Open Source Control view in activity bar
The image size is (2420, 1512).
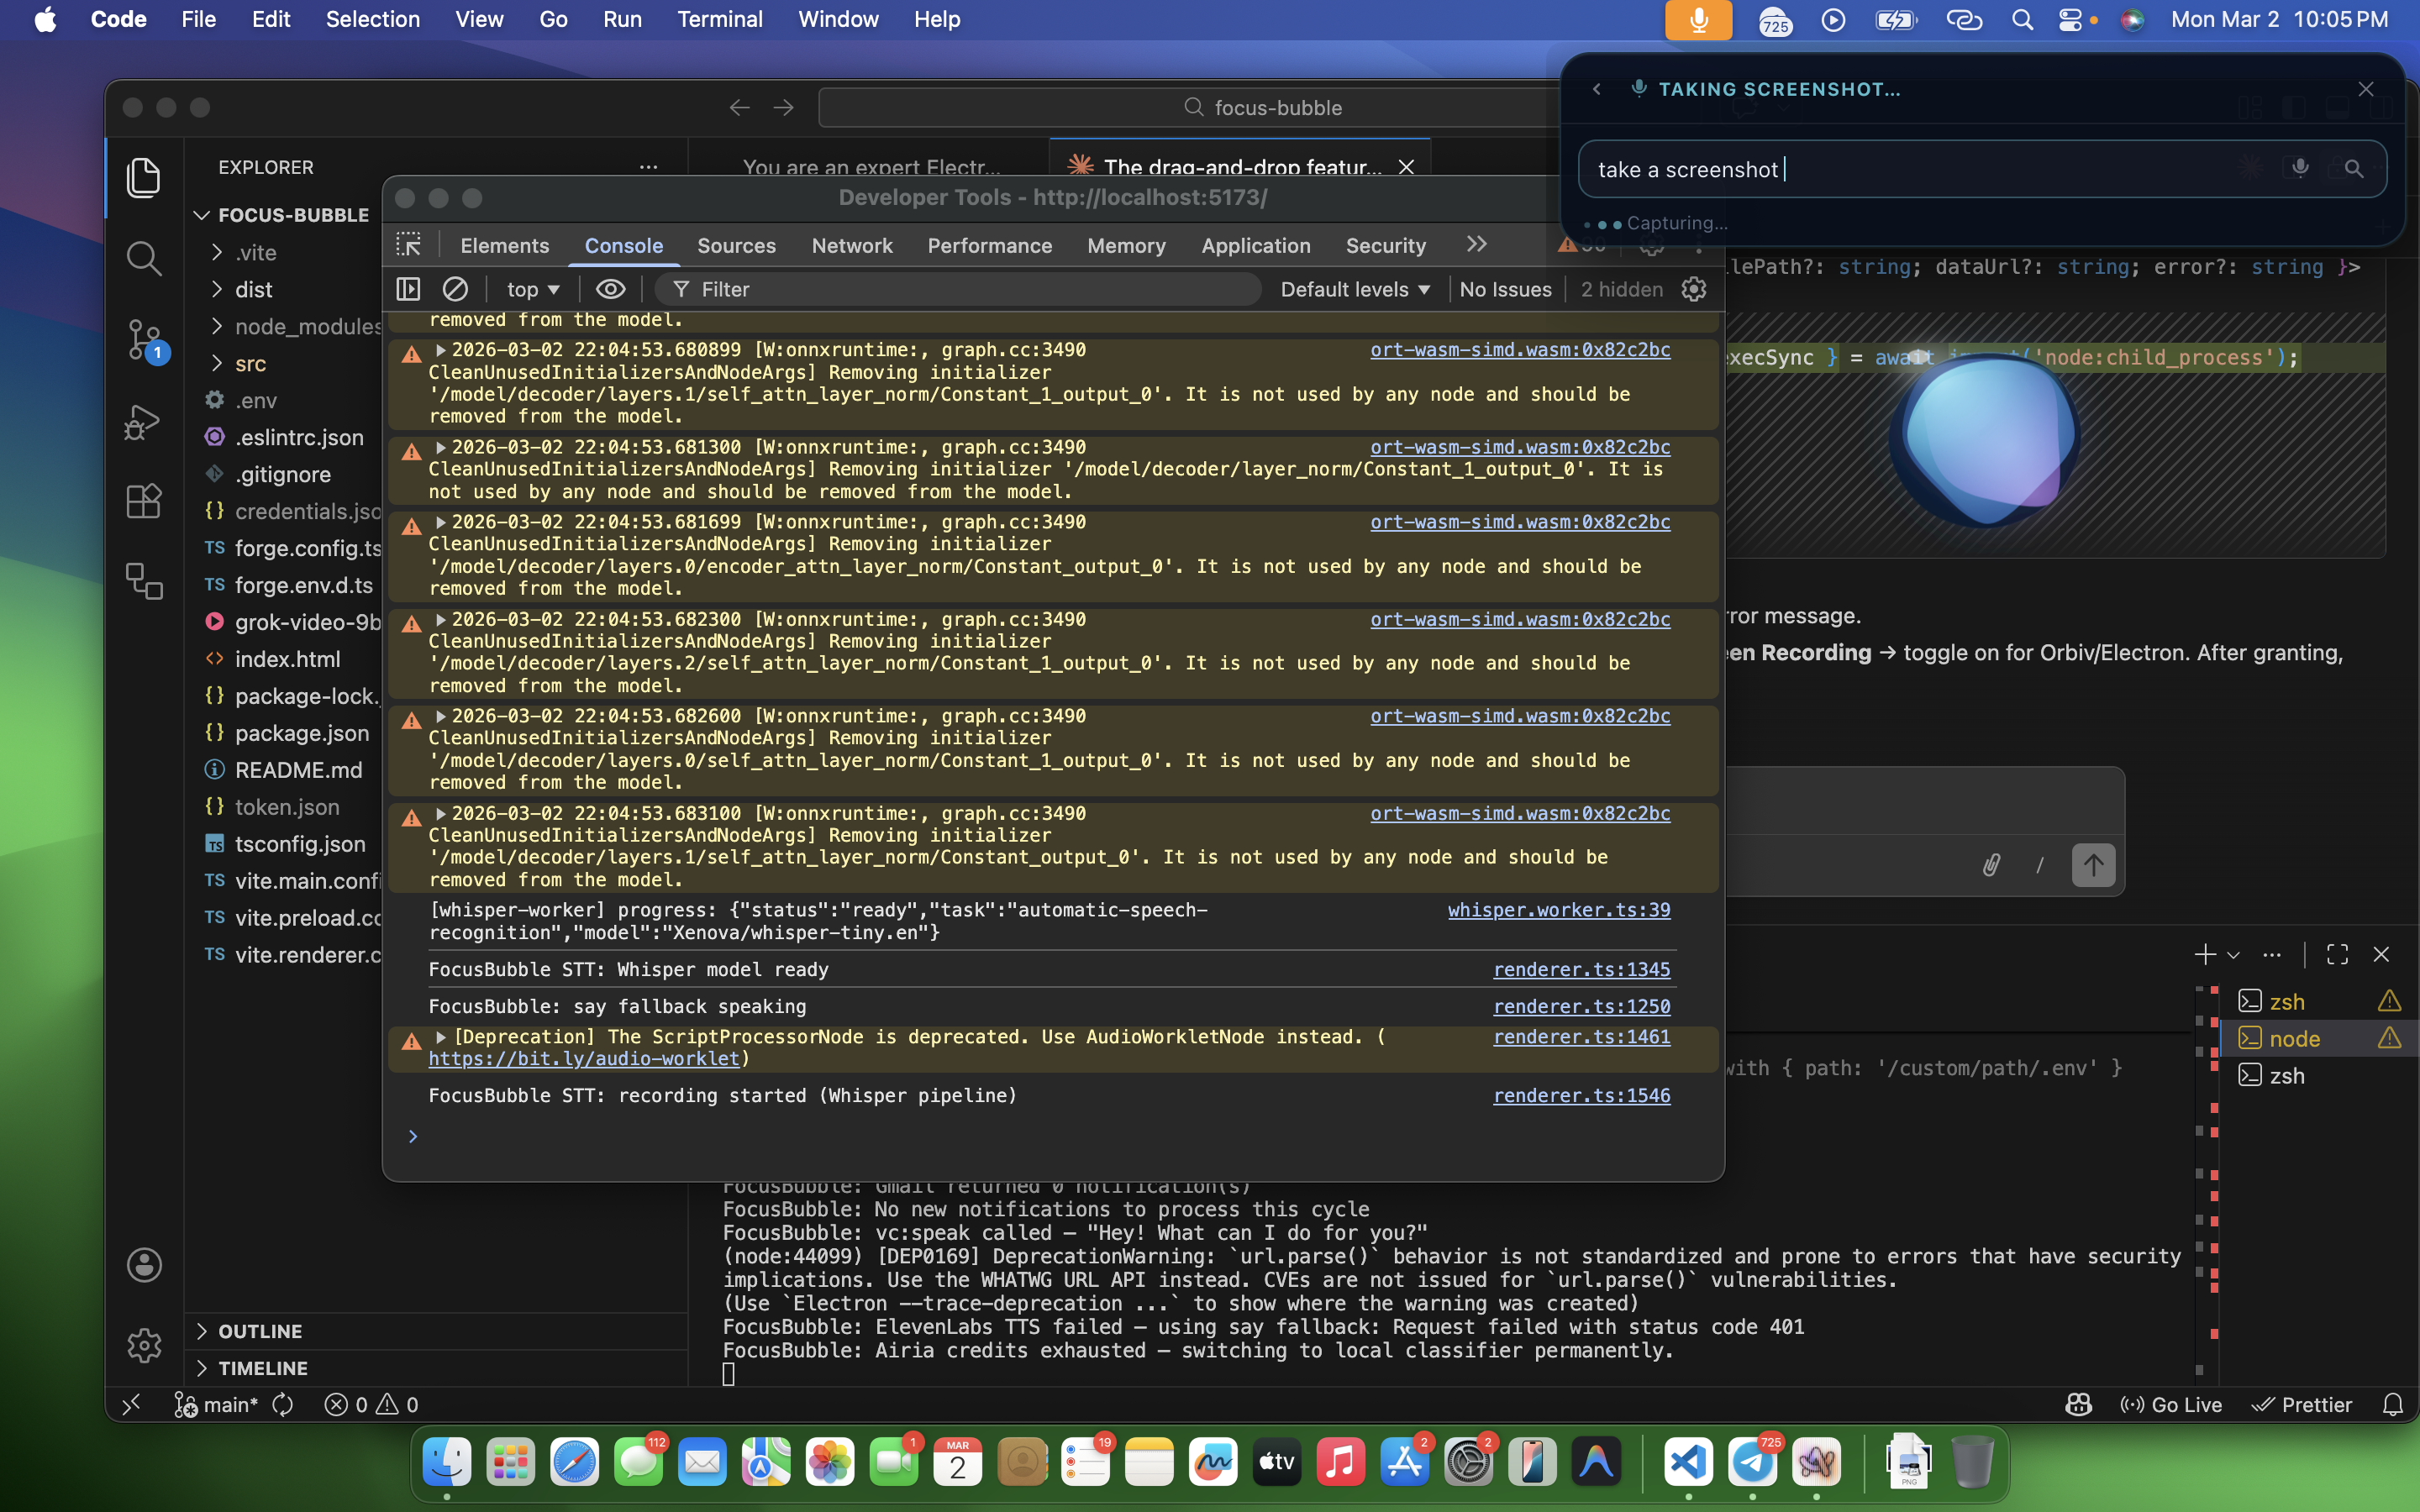[144, 339]
